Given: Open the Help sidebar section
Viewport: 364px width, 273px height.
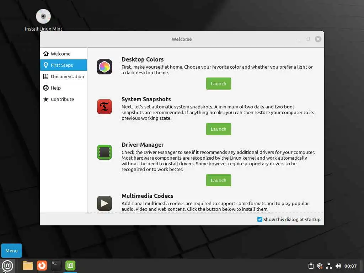Looking at the screenshot, I should [x=64, y=88].
